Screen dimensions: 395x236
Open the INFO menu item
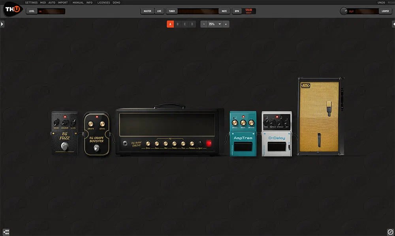click(x=89, y=2)
